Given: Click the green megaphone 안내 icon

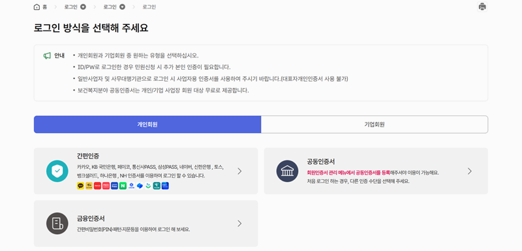Looking at the screenshot, I should (x=47, y=55).
